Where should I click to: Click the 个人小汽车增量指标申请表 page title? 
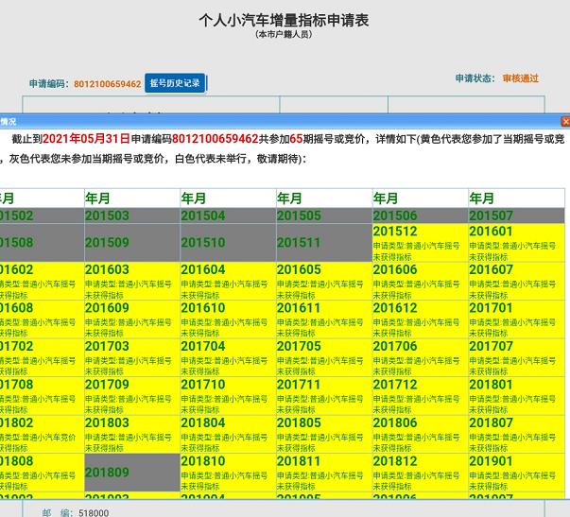point(284,19)
